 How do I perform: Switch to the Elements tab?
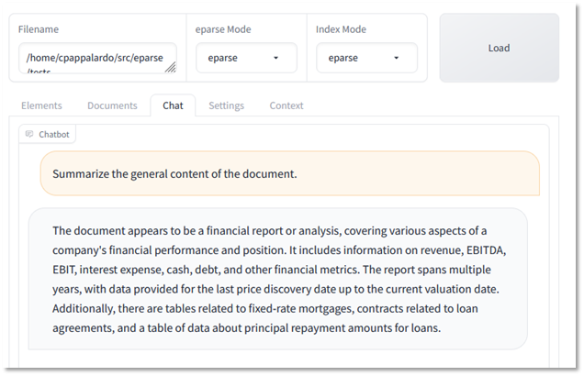[41, 105]
